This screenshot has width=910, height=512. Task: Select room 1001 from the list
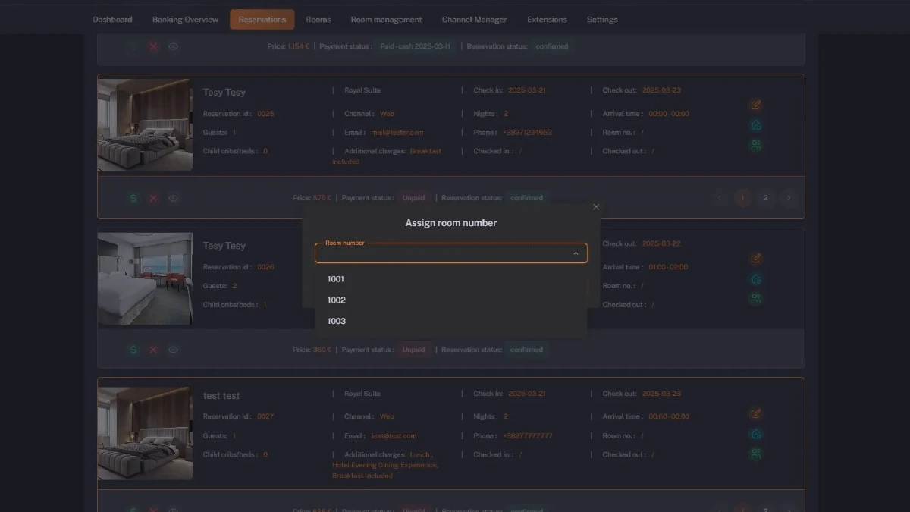pos(336,279)
